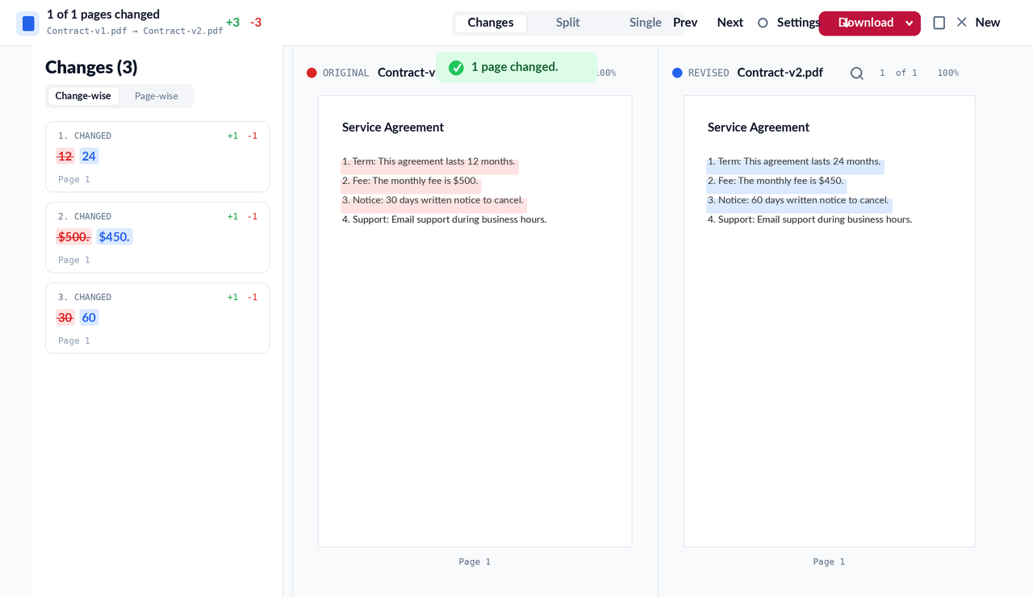
Task: Click the square icon left of New
Action: point(939,23)
